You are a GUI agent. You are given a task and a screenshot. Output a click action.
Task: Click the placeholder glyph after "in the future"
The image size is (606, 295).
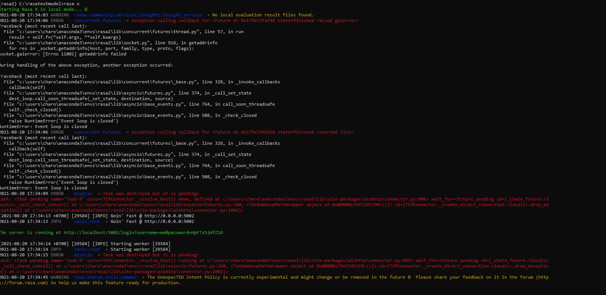tap(409, 277)
